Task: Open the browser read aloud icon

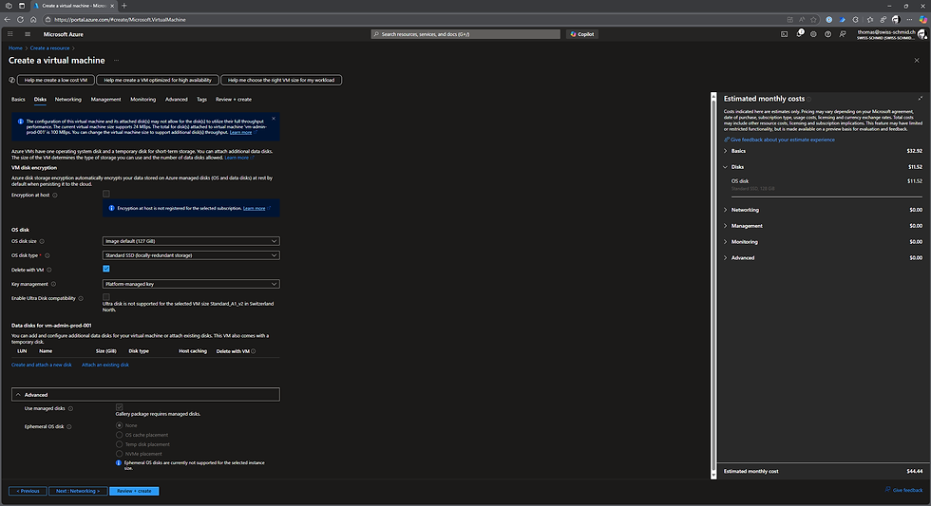Action: coord(802,20)
